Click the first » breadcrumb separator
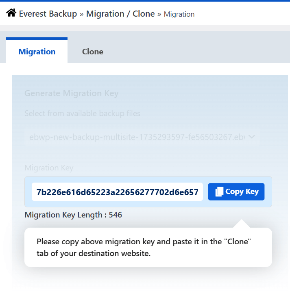The image size is (290, 295). point(81,14)
